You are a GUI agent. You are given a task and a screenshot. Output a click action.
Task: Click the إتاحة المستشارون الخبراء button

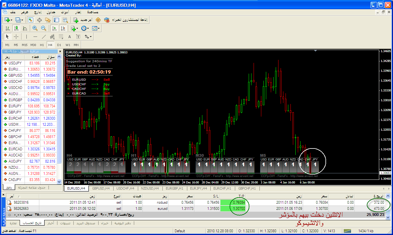[x=126, y=20]
